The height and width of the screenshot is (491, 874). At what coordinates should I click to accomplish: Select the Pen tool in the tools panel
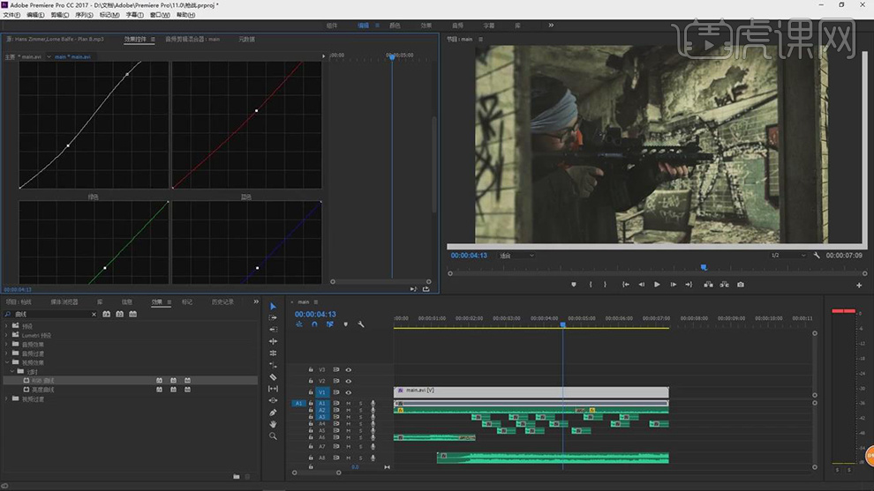point(273,412)
